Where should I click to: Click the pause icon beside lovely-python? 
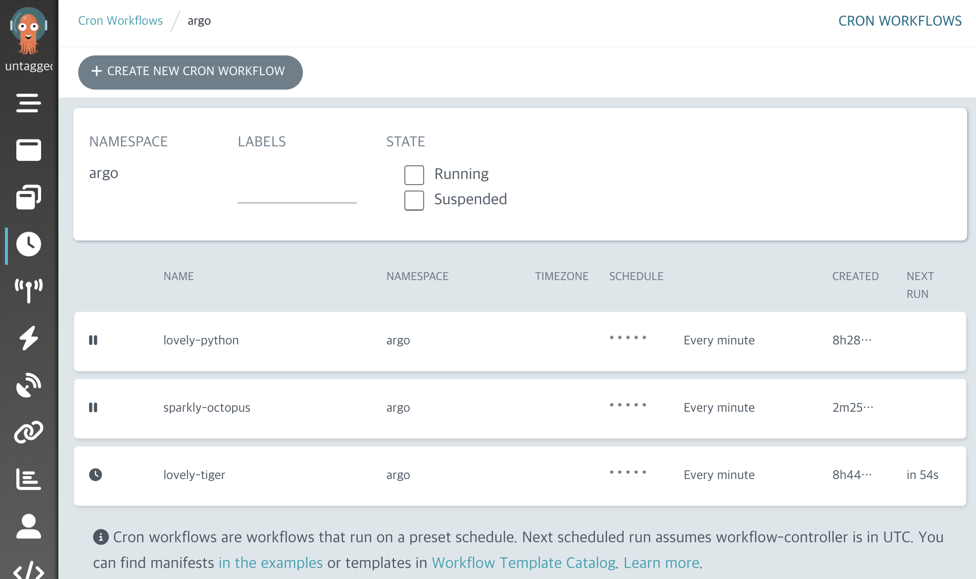(x=94, y=340)
